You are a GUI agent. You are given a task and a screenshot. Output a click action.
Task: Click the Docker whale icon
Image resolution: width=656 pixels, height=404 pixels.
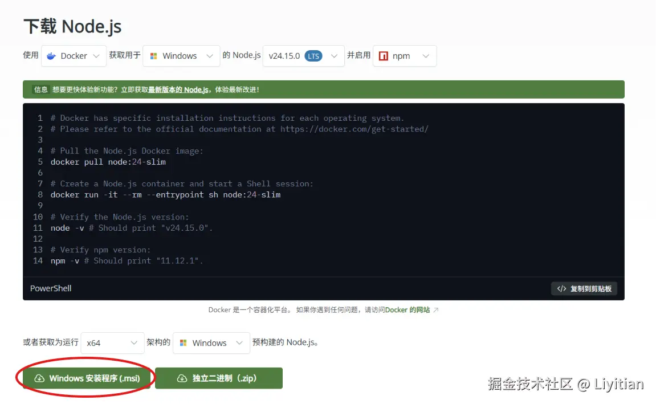coord(51,56)
